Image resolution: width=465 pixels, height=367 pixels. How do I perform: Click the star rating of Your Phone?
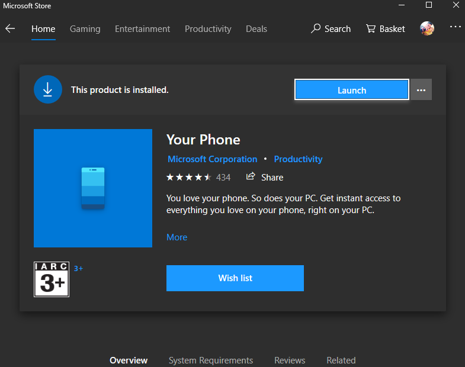(188, 177)
